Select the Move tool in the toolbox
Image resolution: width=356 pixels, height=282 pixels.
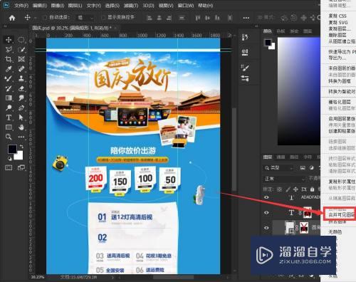9,40
